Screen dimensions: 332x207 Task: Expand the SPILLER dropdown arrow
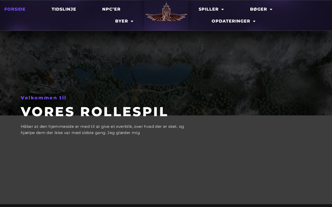pos(223,10)
